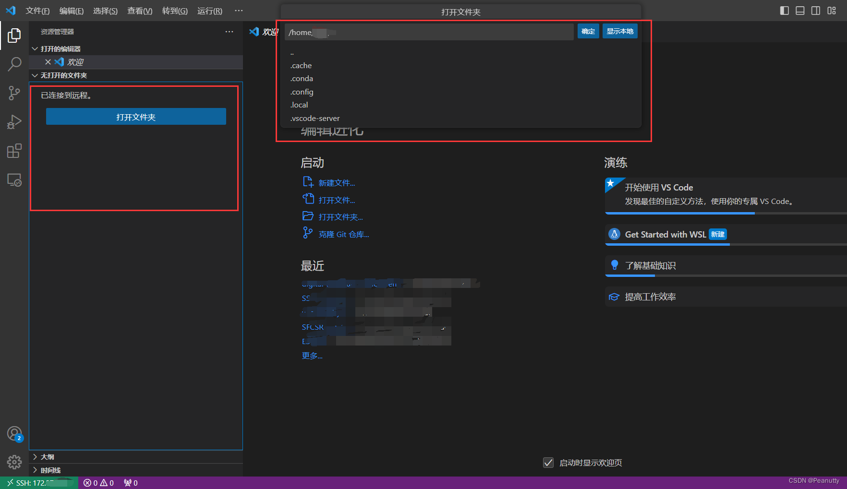Toggle secondary side bar layout icon
The width and height of the screenshot is (847, 489).
[x=816, y=11]
